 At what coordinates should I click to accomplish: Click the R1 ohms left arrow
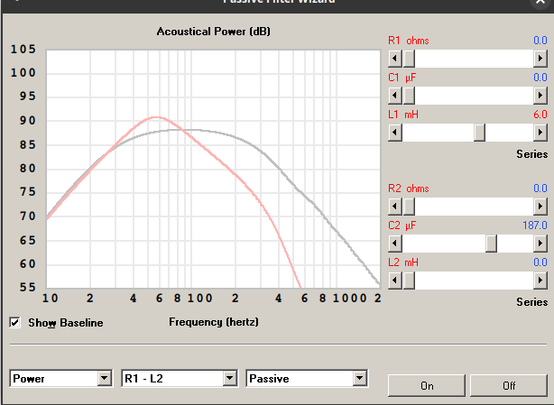pyautogui.click(x=395, y=59)
